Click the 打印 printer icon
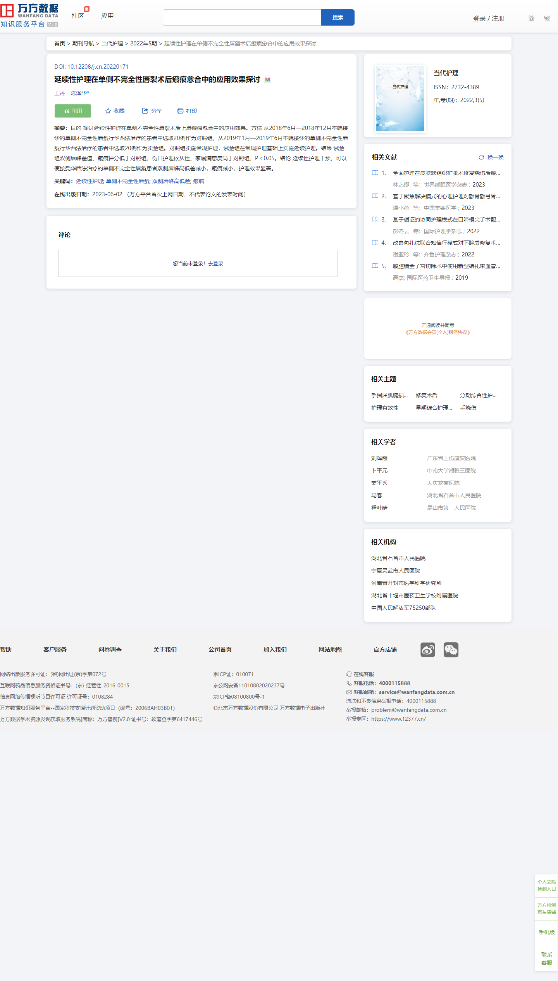558x981 pixels. pos(180,111)
